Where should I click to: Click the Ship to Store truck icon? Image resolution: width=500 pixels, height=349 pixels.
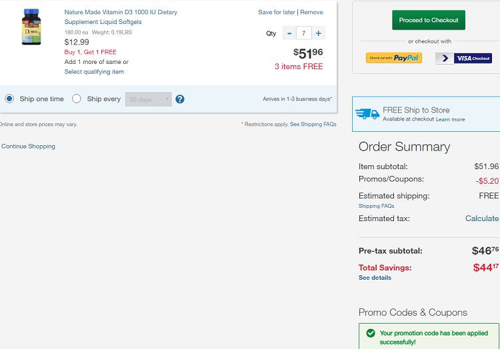pos(367,114)
